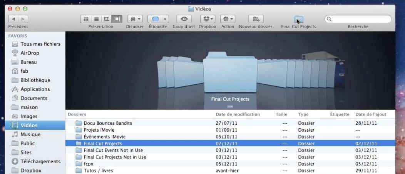Switch to icon view presentation
This screenshot has width=405, height=174.
coord(86,19)
